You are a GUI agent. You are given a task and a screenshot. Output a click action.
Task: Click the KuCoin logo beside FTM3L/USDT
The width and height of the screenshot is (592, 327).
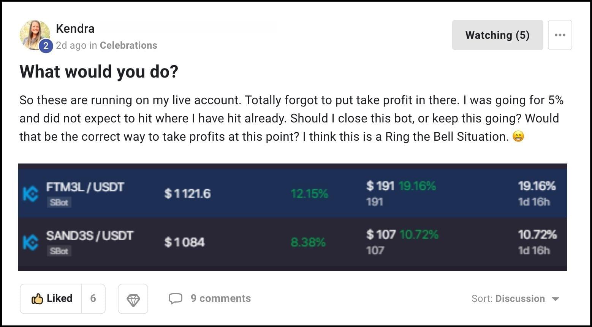30,194
